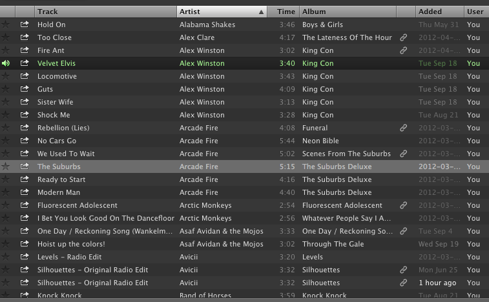Toggle Artist column sort arrow

261,12
